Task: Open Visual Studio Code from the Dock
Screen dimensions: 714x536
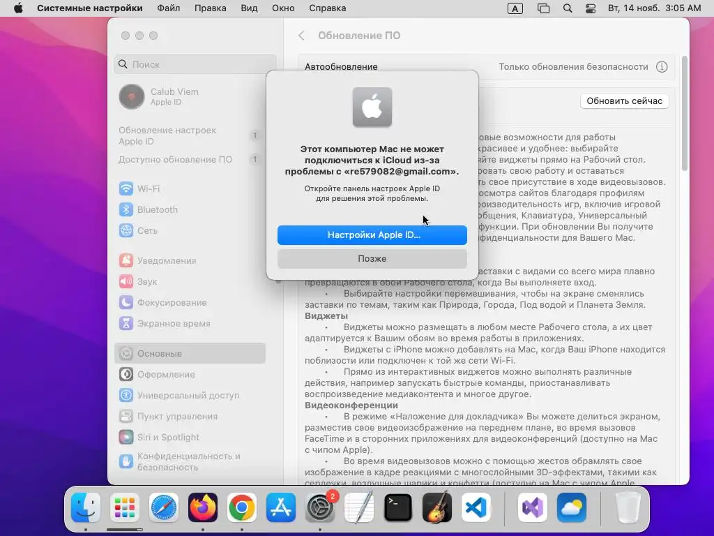Action: 476,507
